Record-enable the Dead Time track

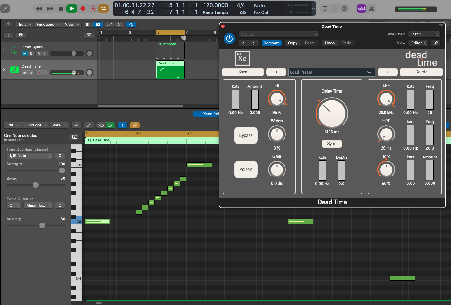(x=38, y=73)
